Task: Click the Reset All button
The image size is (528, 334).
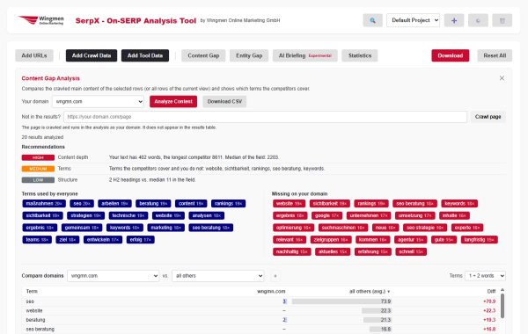Action: point(495,55)
